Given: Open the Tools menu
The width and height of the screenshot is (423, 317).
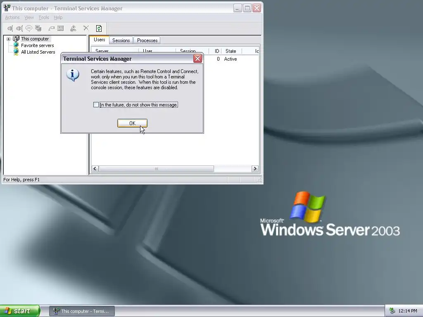Looking at the screenshot, I should point(44,17).
